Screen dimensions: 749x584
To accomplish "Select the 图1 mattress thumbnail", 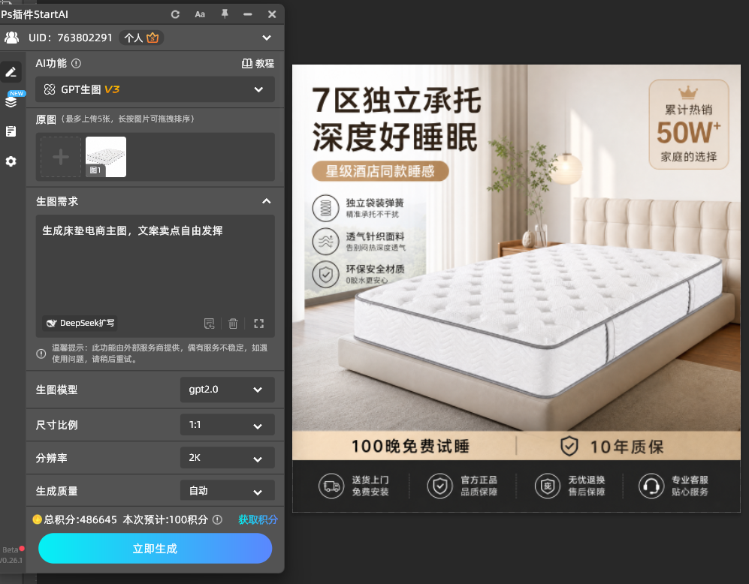I will (106, 157).
